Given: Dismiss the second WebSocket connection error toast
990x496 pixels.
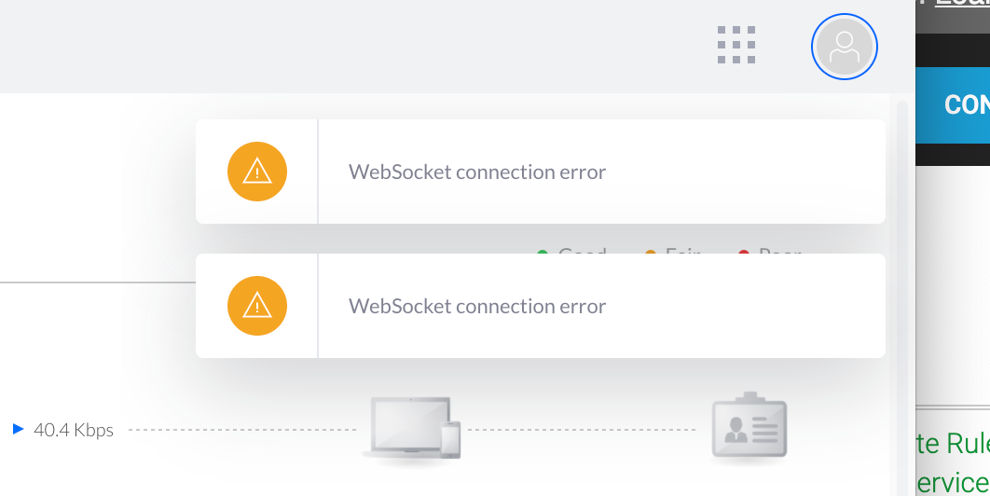Looking at the screenshot, I should (541, 306).
